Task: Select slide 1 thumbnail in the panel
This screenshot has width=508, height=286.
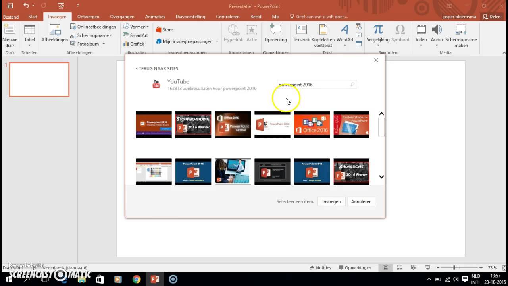Action: pos(39,79)
